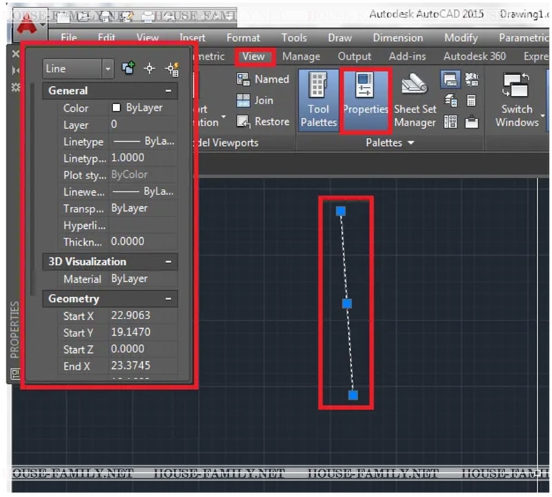Open the File menu
Image resolution: width=552 pixels, height=497 pixels.
tap(68, 38)
